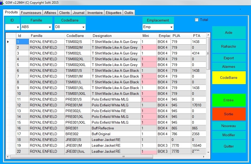Click the Quitter button

pos(229,146)
